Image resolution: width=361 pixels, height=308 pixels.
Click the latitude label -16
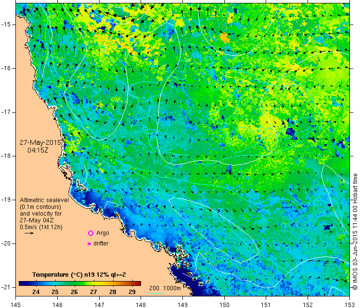tap(6, 68)
